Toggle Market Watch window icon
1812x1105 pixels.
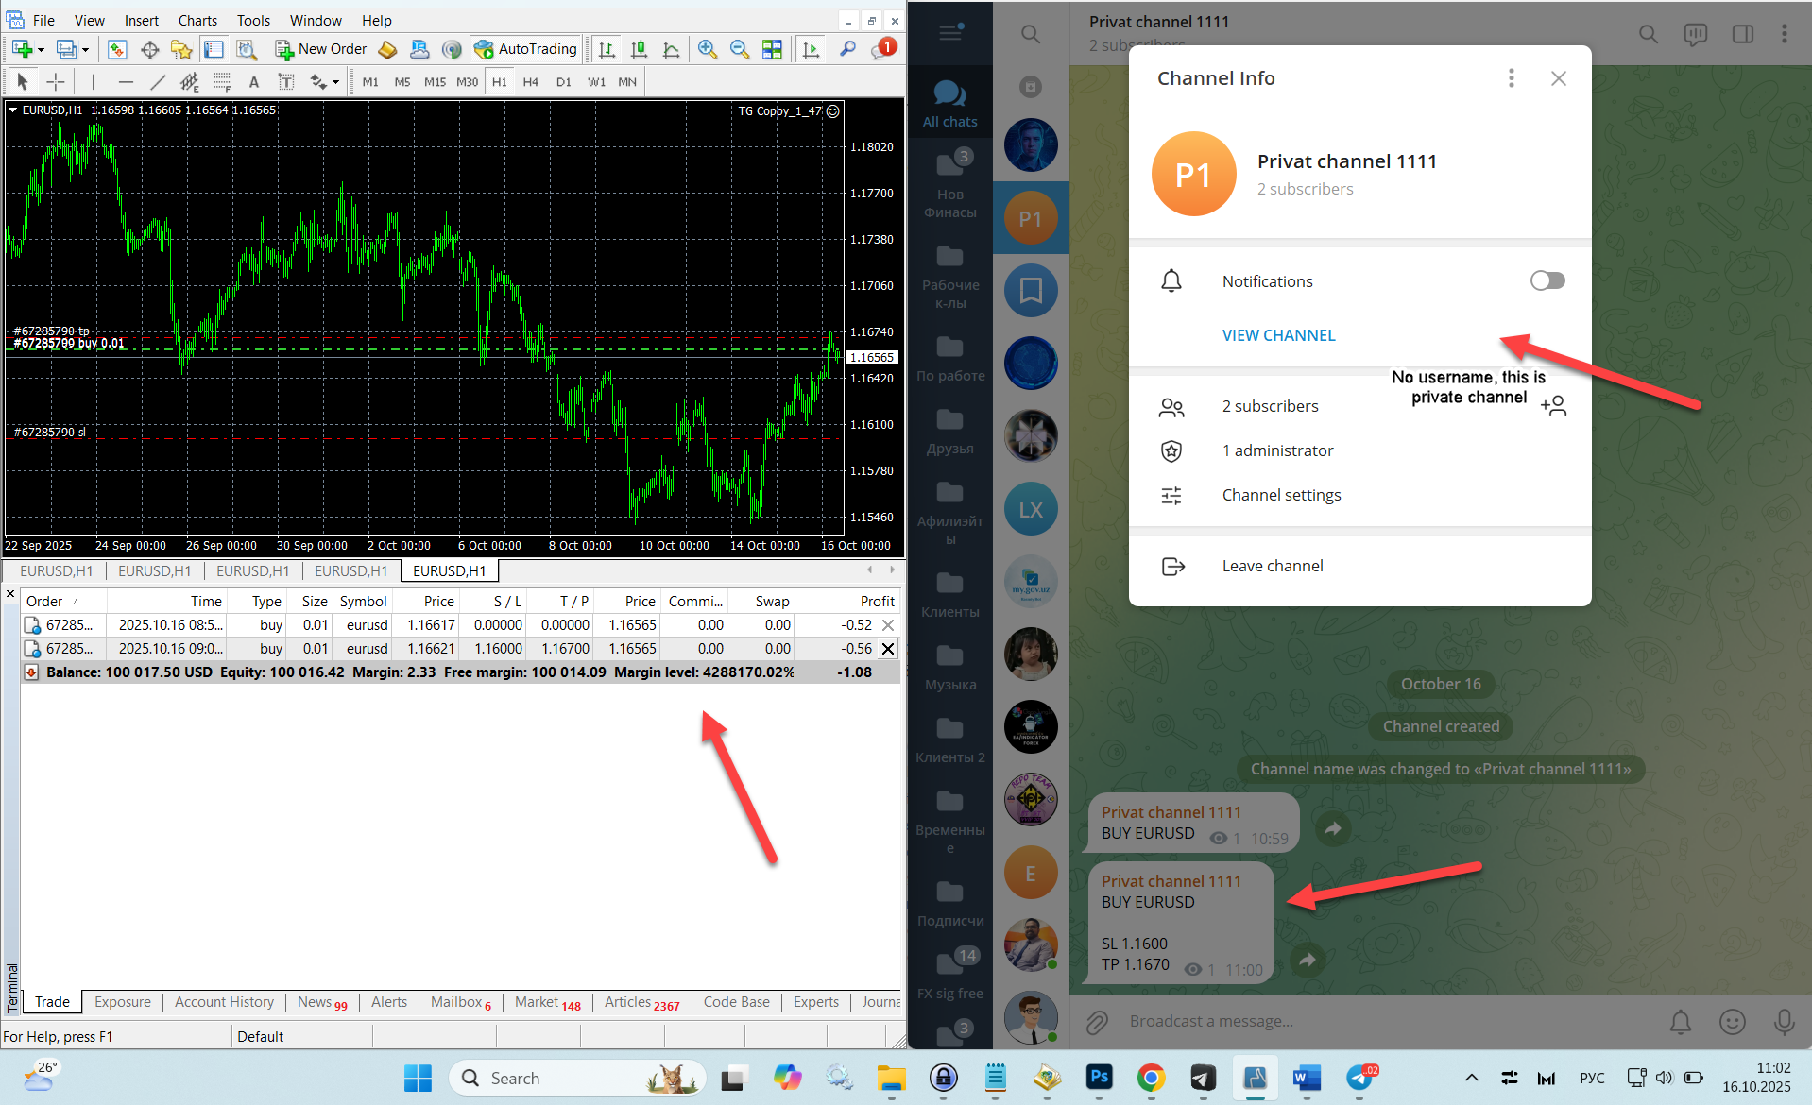point(117,49)
